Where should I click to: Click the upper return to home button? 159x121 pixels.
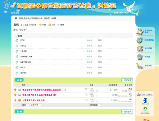(x=127, y=80)
